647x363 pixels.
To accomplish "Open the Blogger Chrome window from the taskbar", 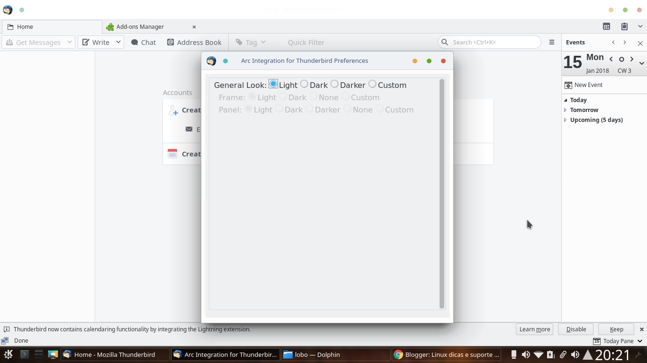I will (446, 354).
